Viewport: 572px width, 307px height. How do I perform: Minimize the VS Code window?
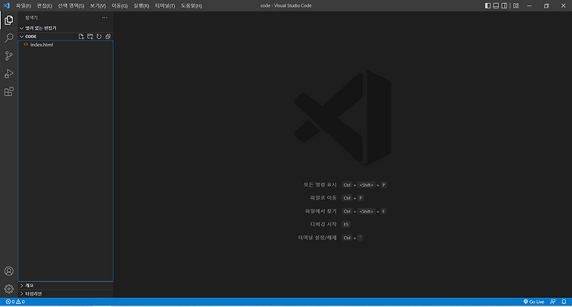pyautogui.click(x=529, y=6)
